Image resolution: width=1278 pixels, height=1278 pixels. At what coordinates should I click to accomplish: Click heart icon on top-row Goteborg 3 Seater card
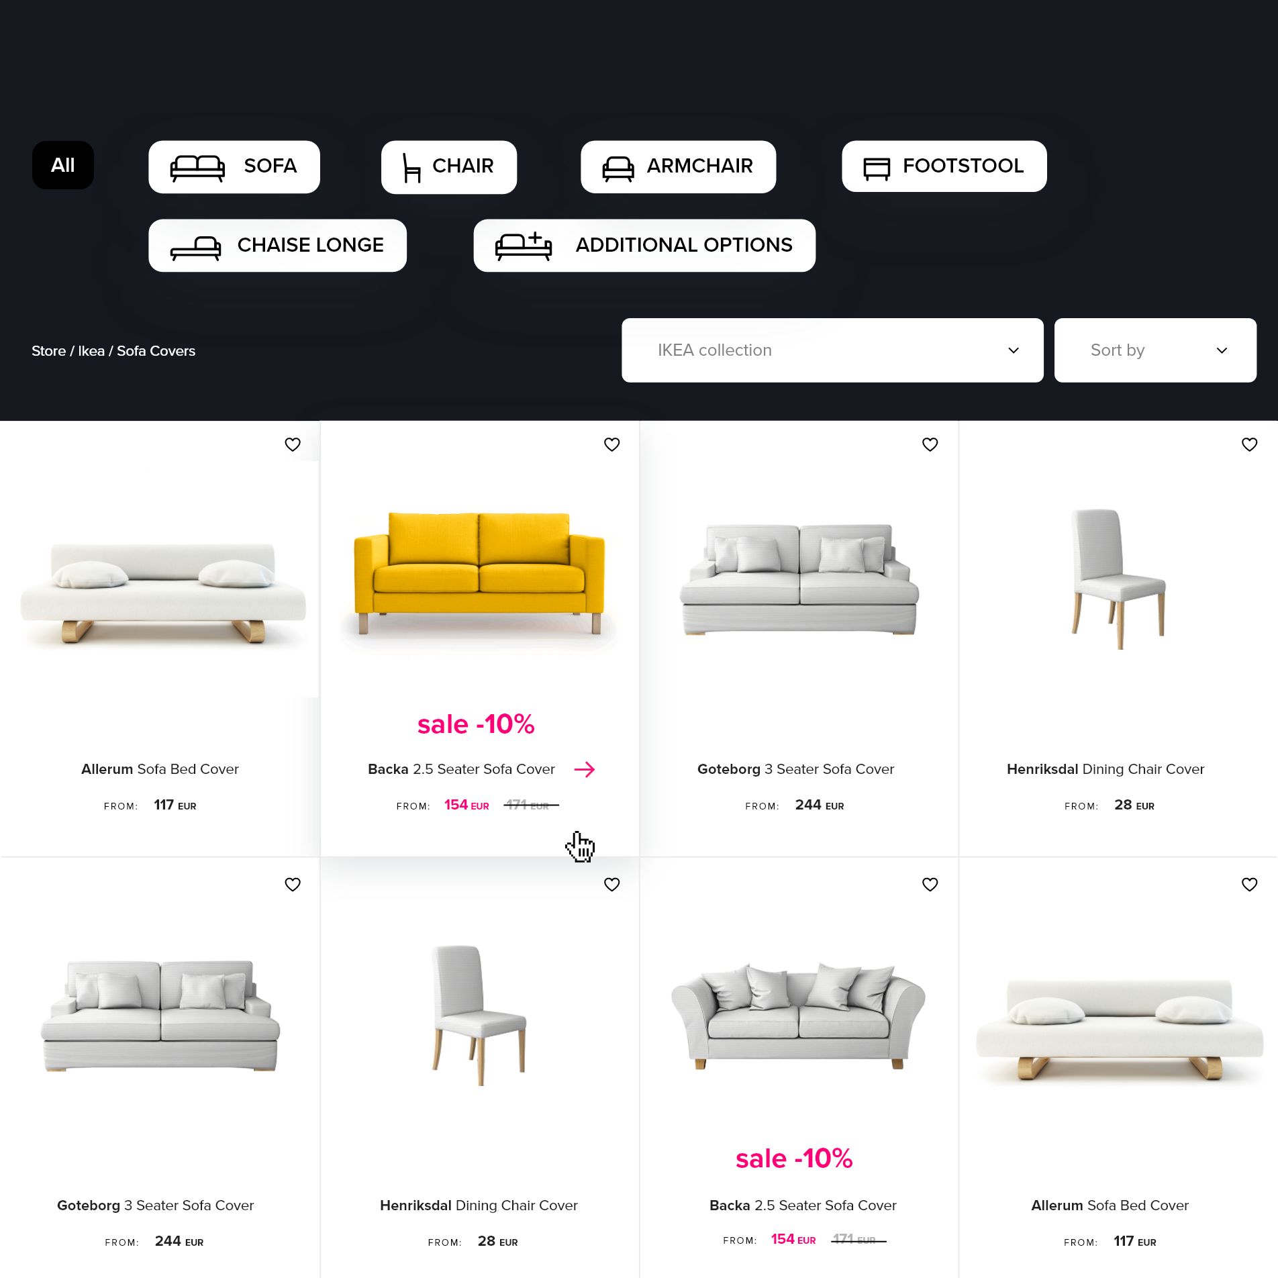930,444
